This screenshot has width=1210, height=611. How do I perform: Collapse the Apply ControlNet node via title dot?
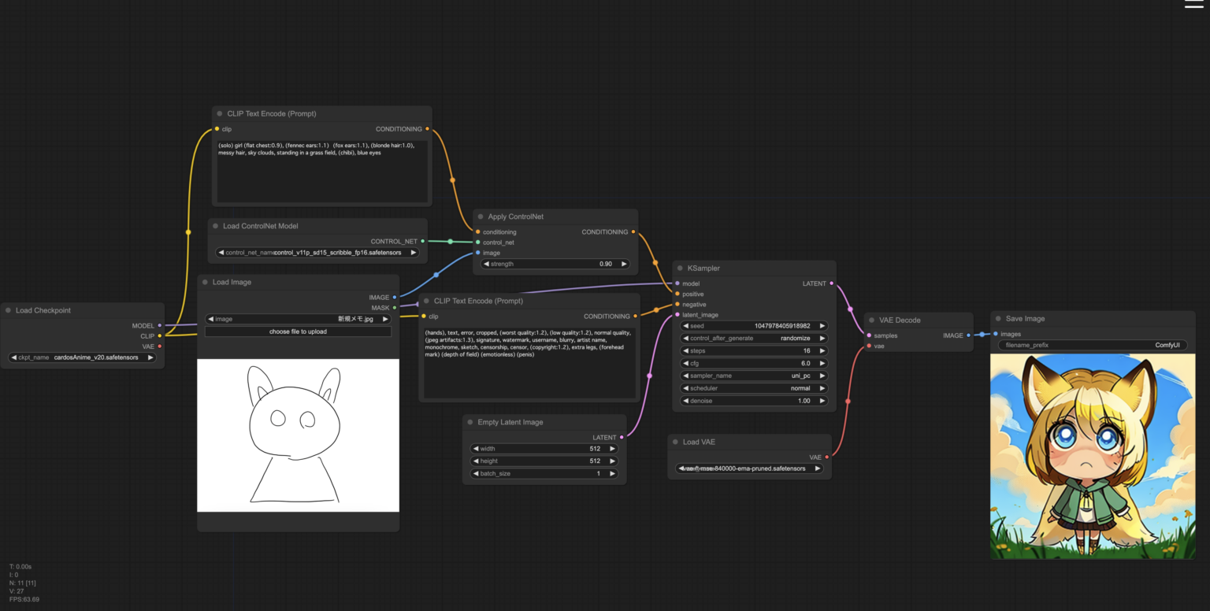(x=481, y=217)
